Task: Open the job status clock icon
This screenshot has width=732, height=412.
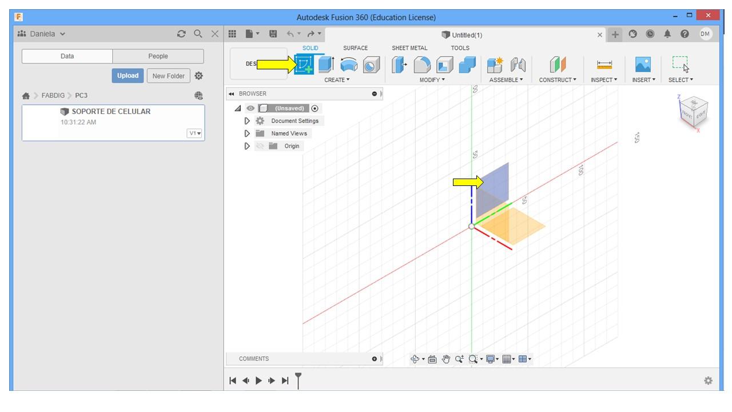Action: coord(650,34)
